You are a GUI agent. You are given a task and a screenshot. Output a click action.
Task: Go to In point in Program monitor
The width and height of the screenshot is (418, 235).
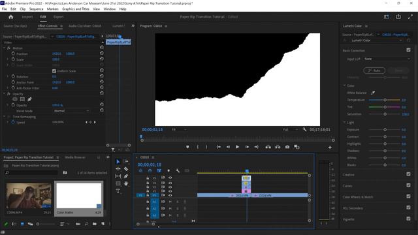point(219,147)
